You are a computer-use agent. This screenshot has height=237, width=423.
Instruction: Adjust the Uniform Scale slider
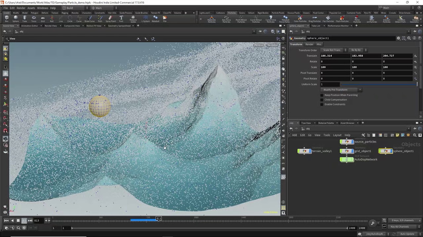pos(379,84)
